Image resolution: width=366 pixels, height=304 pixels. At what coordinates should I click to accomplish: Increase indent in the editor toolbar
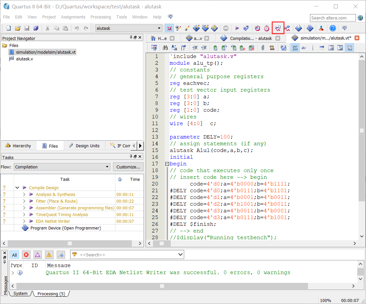(x=195, y=48)
